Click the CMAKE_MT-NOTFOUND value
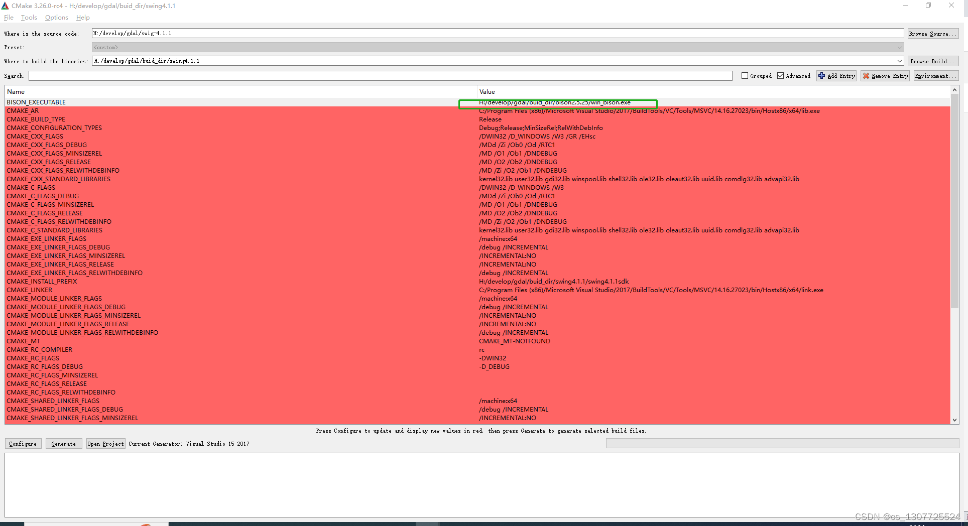Image resolution: width=968 pixels, height=526 pixels. tap(515, 341)
